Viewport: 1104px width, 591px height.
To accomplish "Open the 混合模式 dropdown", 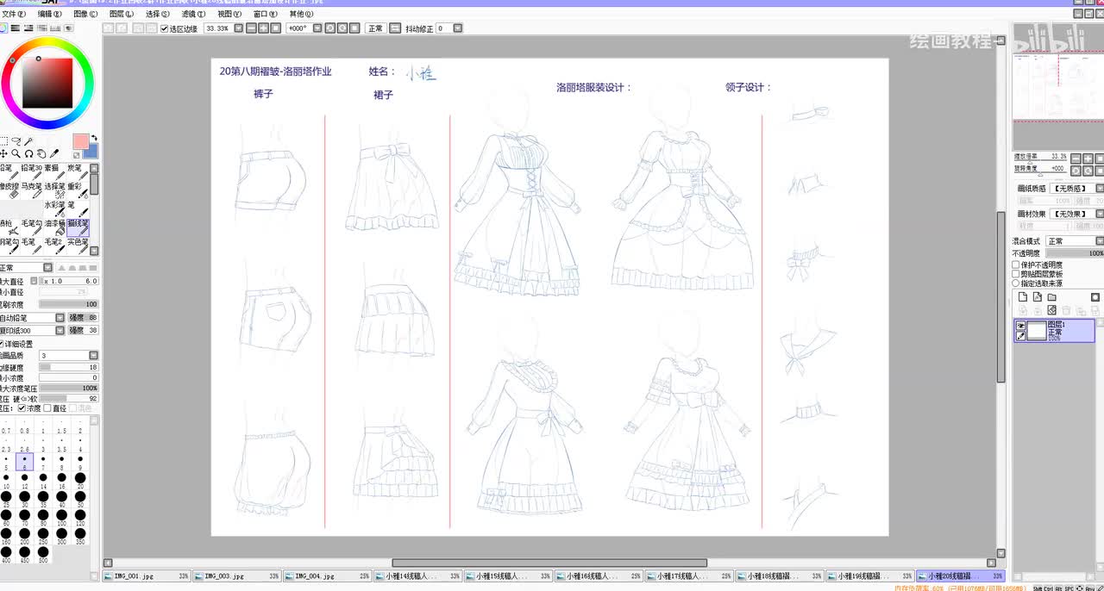I will coord(1074,241).
